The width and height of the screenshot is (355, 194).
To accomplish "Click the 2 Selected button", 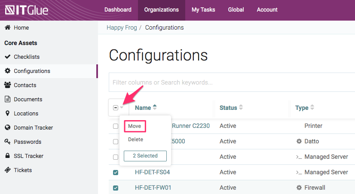I will pyautogui.click(x=145, y=156).
